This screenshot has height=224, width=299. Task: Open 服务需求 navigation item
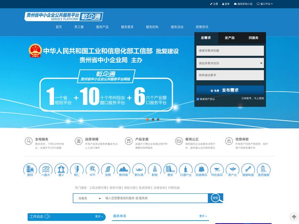pos(127,27)
